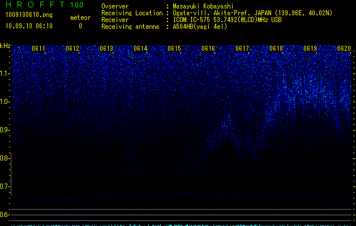Click the 1.0 kHz axis label

[5, 102]
